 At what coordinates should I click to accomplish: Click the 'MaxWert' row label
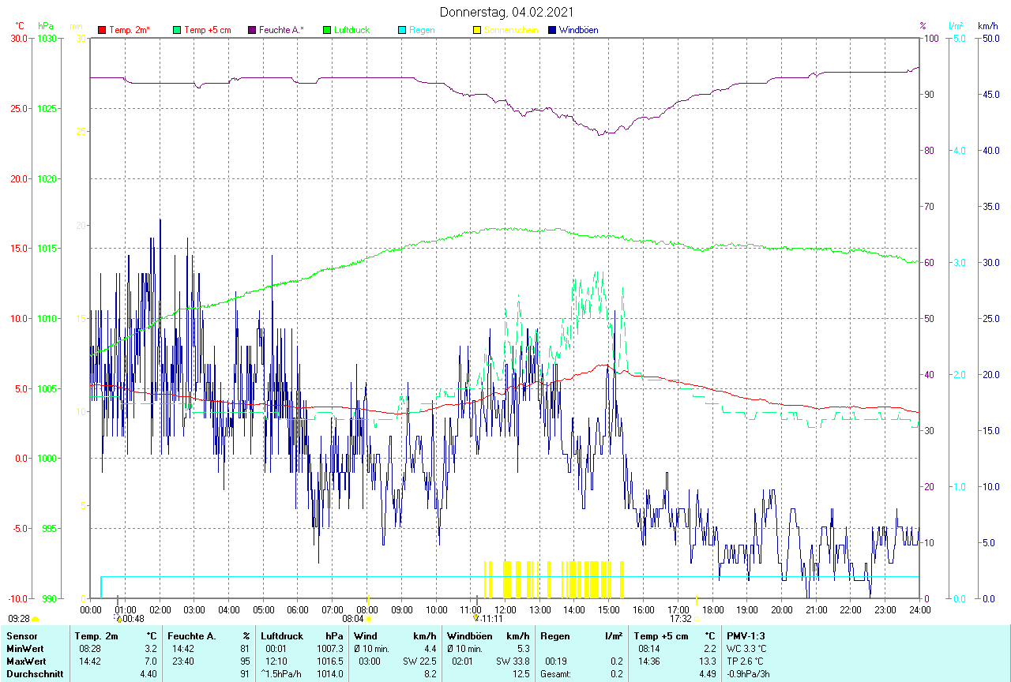click(x=24, y=661)
